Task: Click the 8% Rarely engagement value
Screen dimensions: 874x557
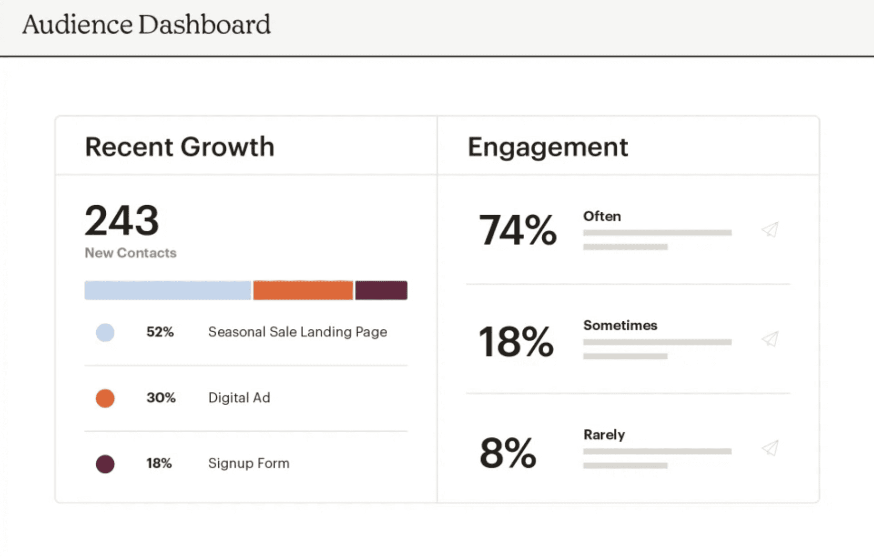Action: [508, 453]
